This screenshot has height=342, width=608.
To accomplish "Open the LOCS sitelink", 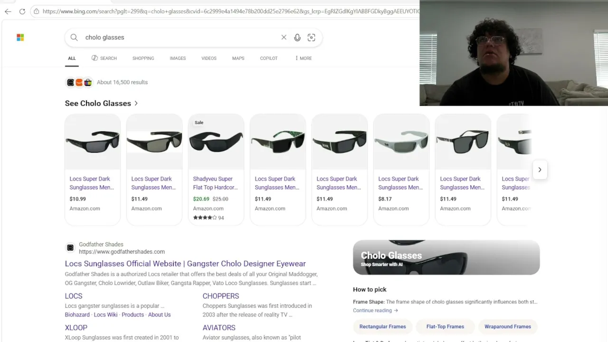I will point(74,296).
